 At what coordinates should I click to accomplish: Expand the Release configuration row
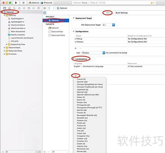tap(75, 42)
